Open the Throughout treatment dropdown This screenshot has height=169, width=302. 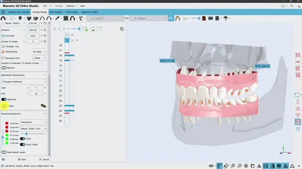[23, 81]
